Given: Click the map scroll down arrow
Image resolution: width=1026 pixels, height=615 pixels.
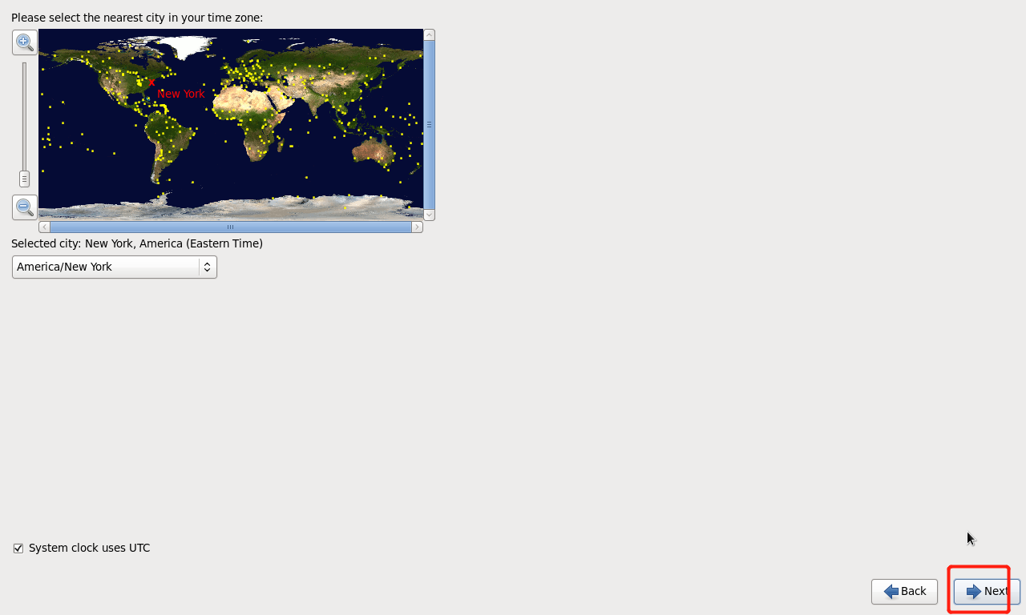Looking at the screenshot, I should pos(430,215).
